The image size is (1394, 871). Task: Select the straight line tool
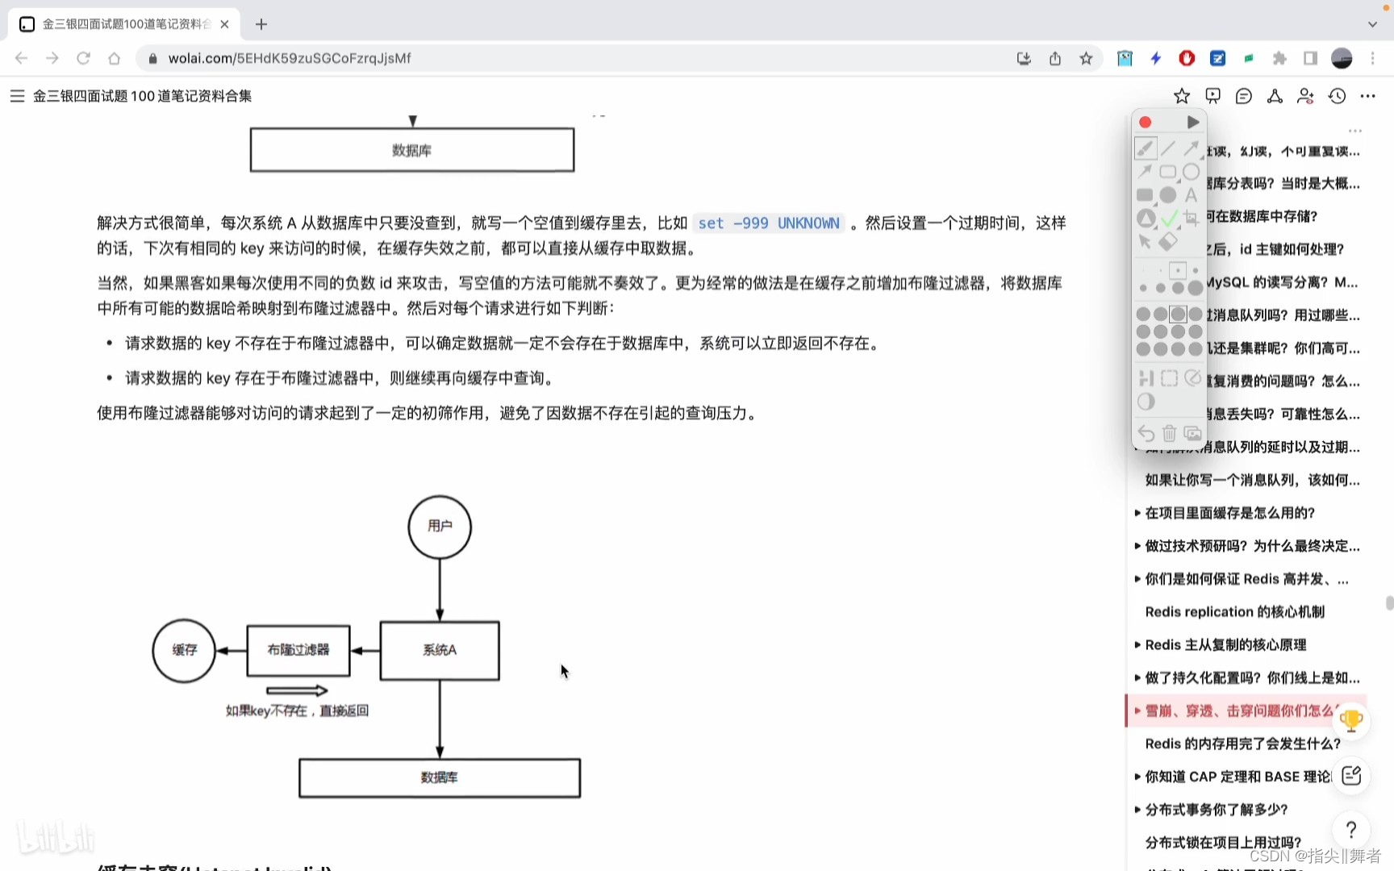pos(1168,148)
